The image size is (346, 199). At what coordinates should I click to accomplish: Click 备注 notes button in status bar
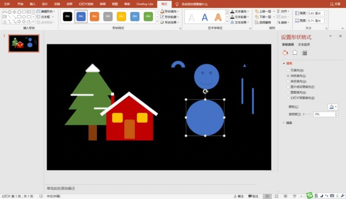click(x=239, y=196)
